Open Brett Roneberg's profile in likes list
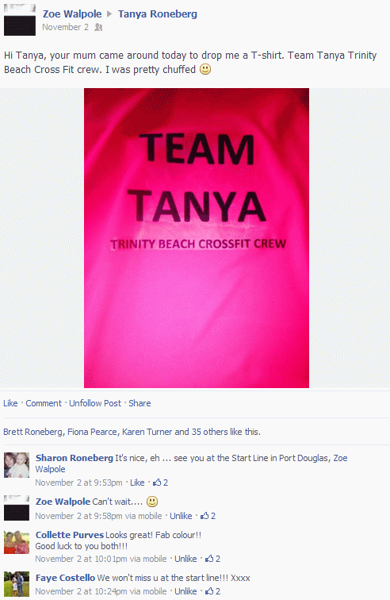The width and height of the screenshot is (390, 600). click(32, 432)
